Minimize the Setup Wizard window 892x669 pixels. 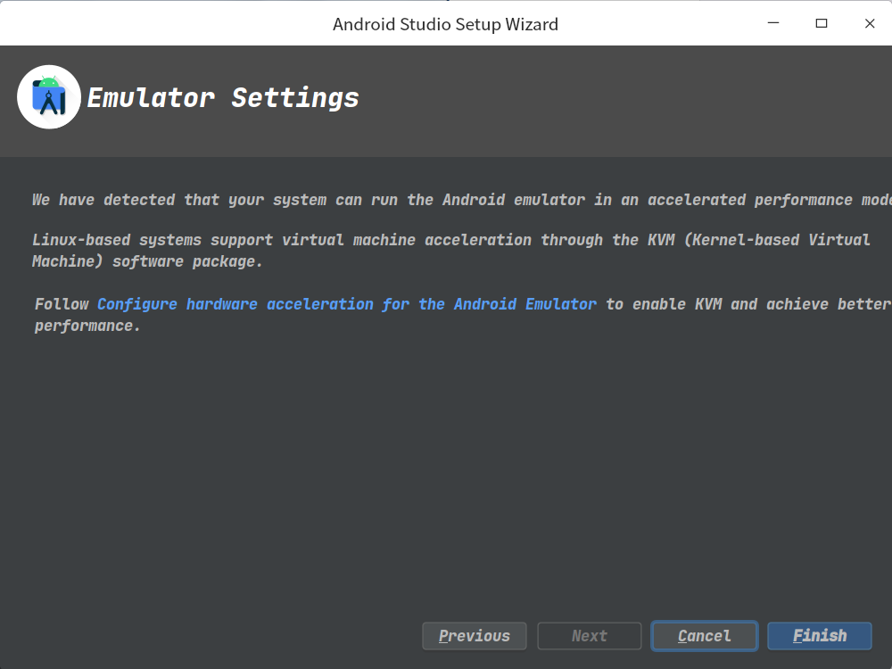coord(773,23)
